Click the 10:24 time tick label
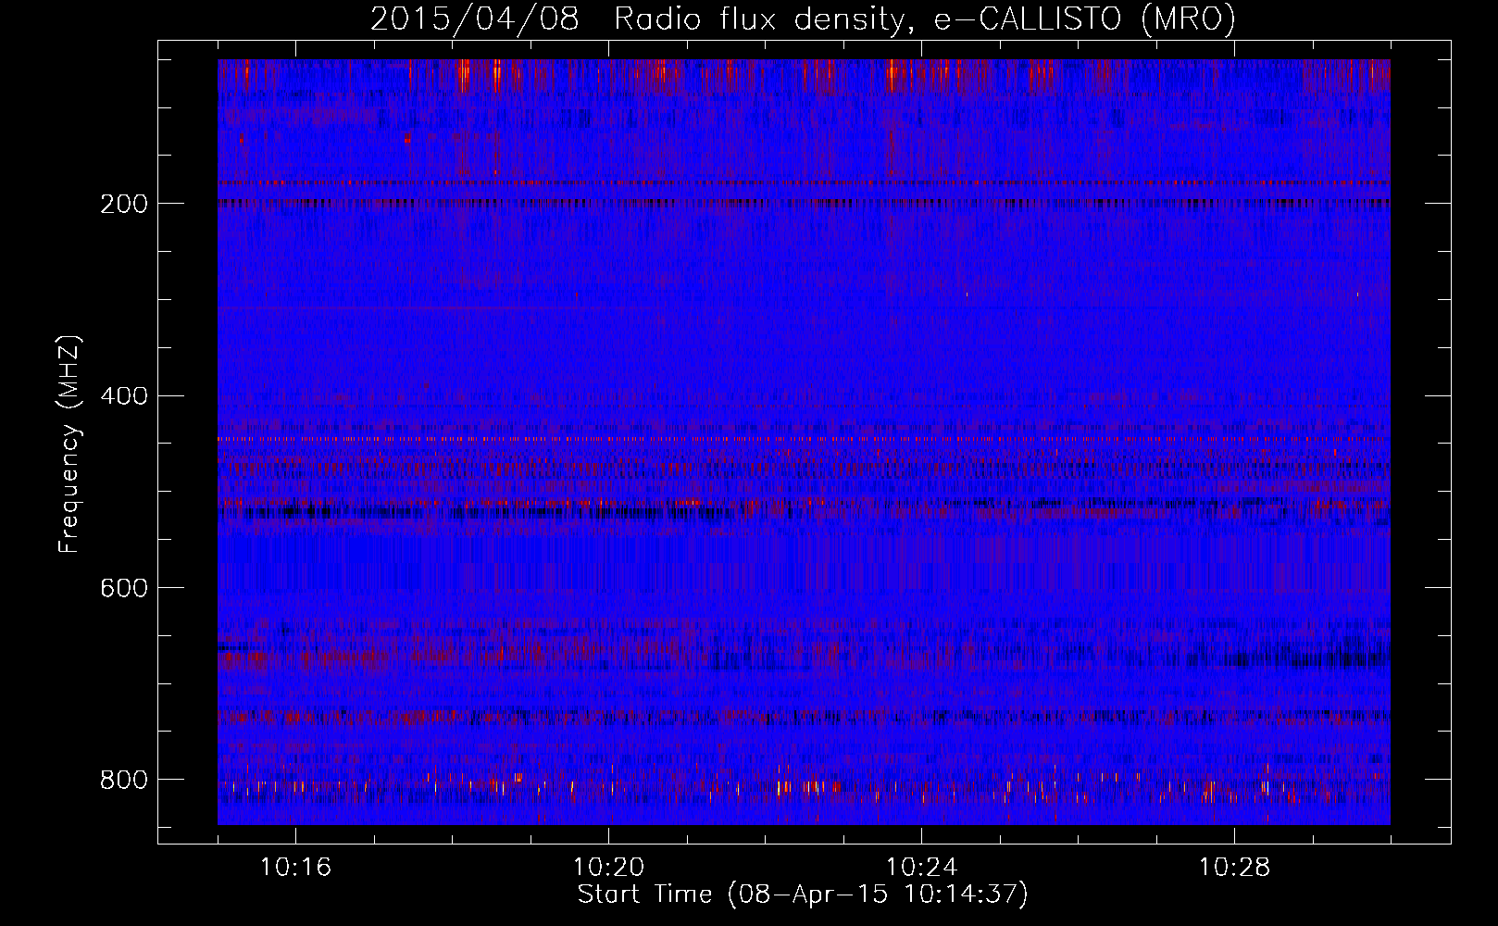 point(921,868)
